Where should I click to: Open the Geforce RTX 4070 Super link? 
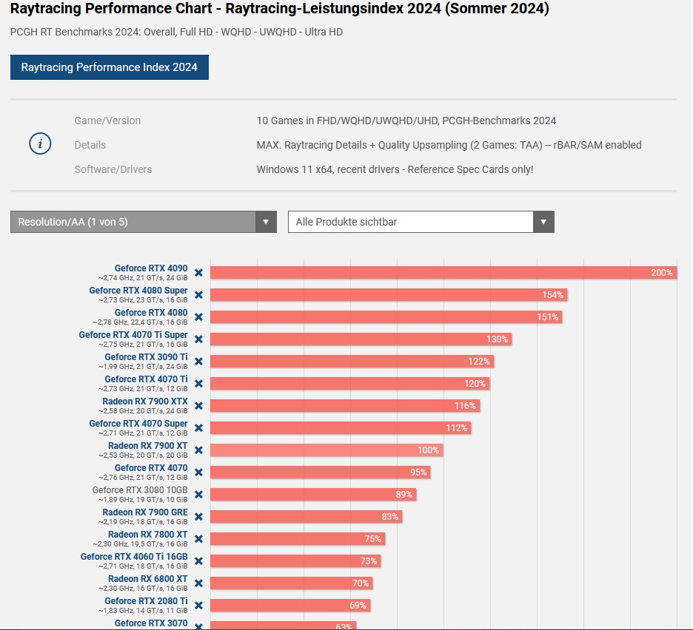[x=138, y=424]
